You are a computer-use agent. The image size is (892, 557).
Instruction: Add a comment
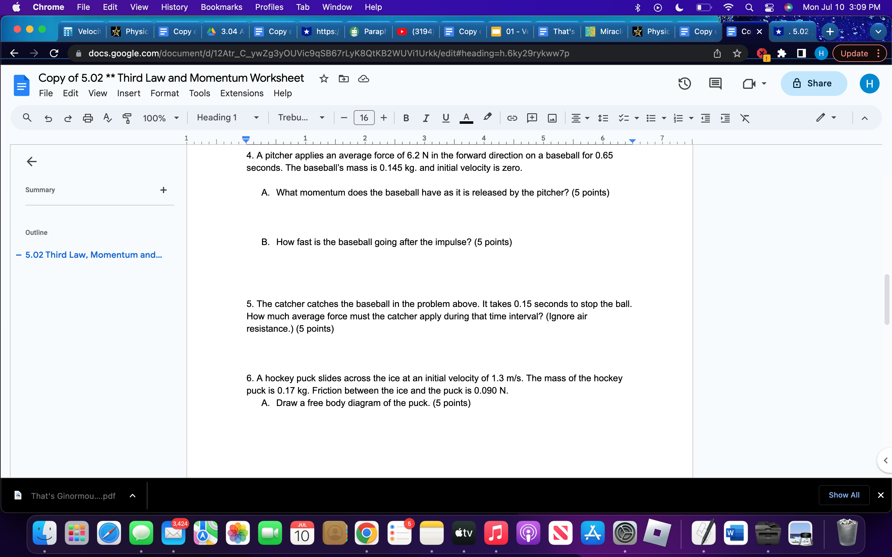coord(532,118)
